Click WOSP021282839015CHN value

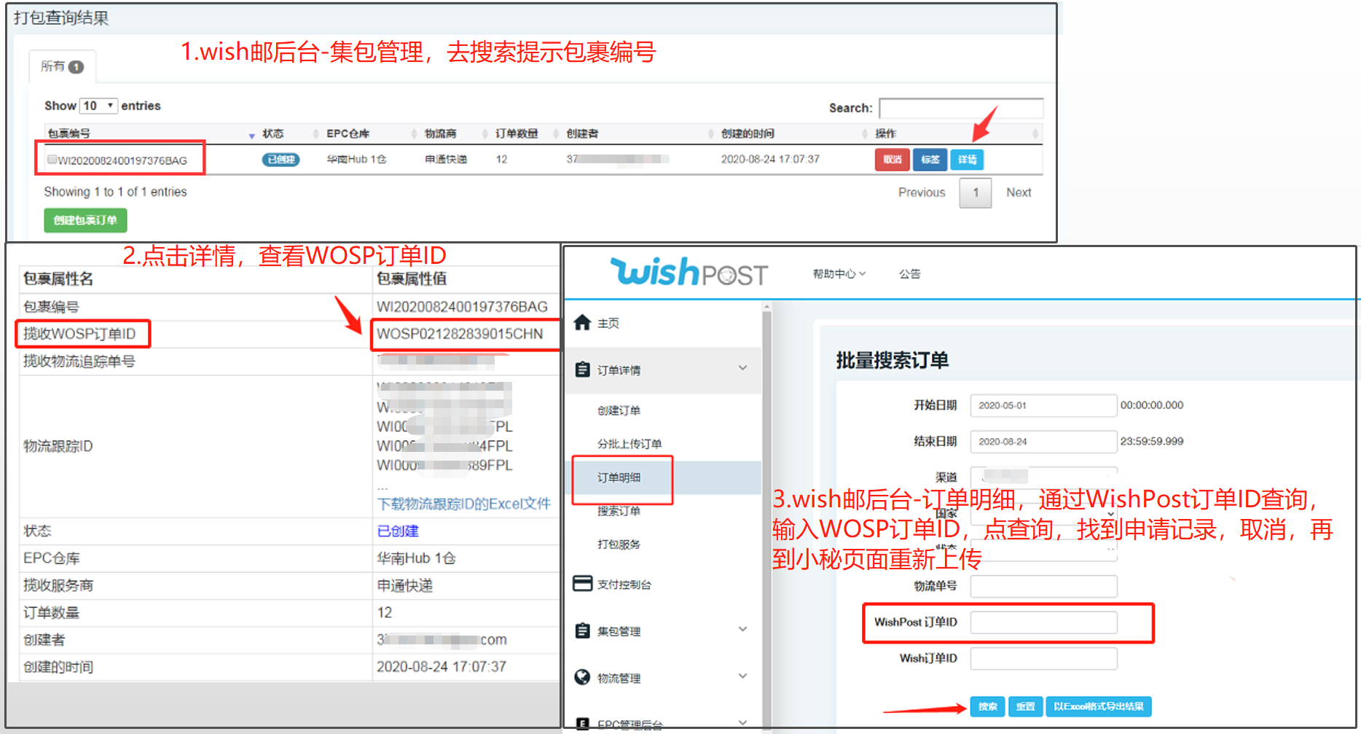click(x=460, y=334)
